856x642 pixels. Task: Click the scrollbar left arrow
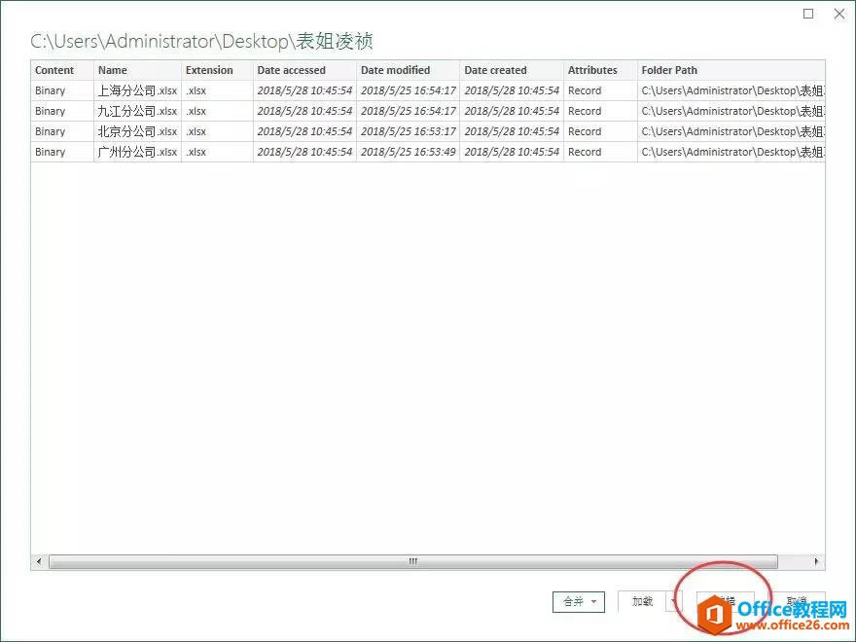click(39, 561)
